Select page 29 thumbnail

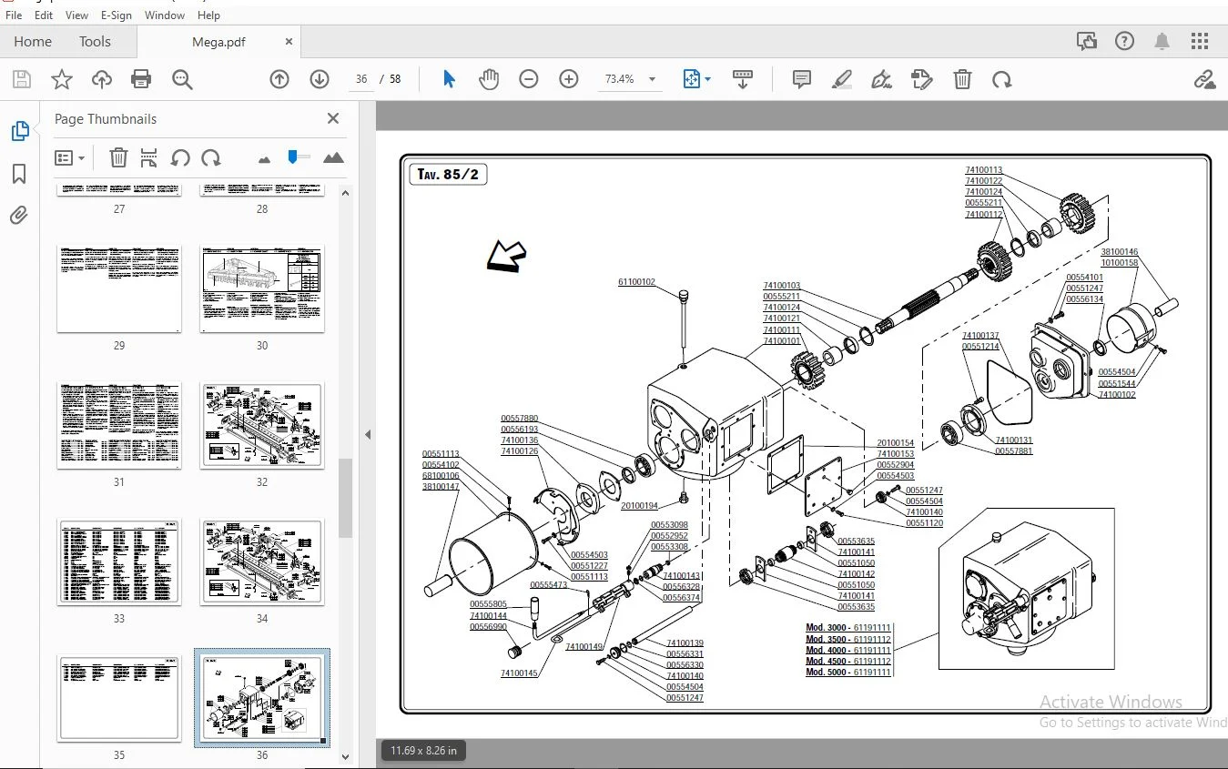tap(119, 288)
